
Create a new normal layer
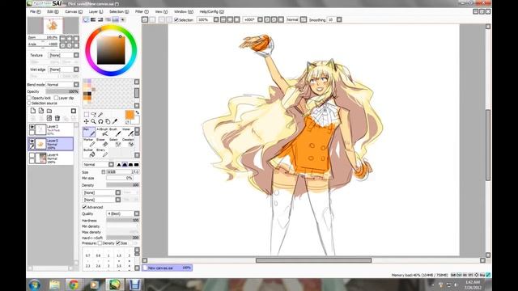point(33,111)
